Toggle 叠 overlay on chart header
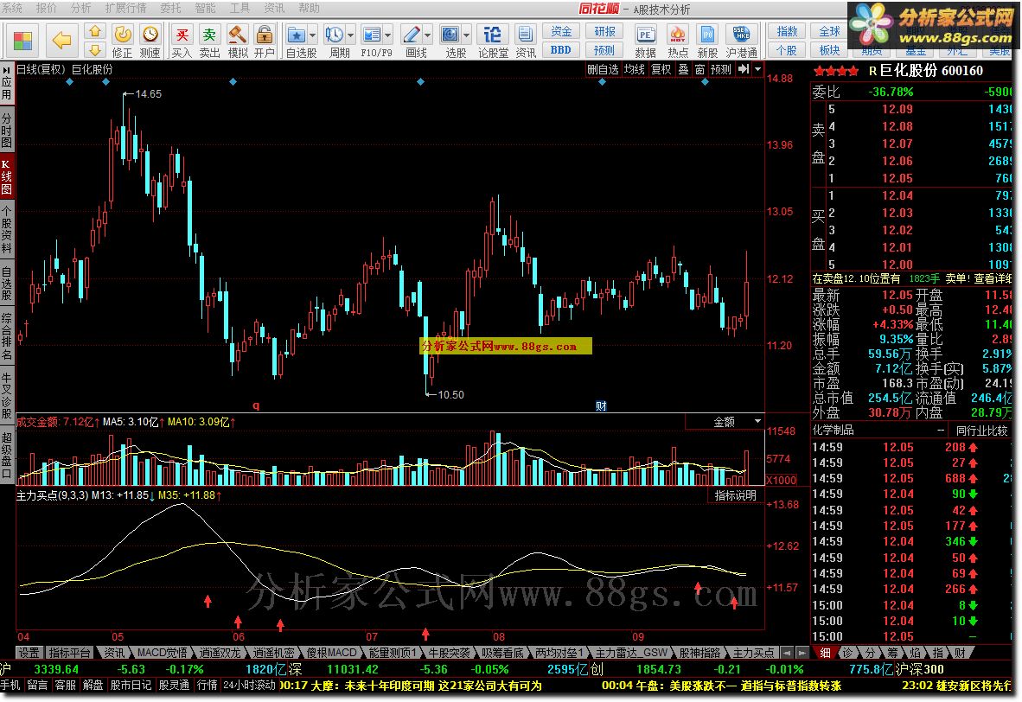Image resolution: width=1022 pixels, height=702 pixels. tap(683, 69)
